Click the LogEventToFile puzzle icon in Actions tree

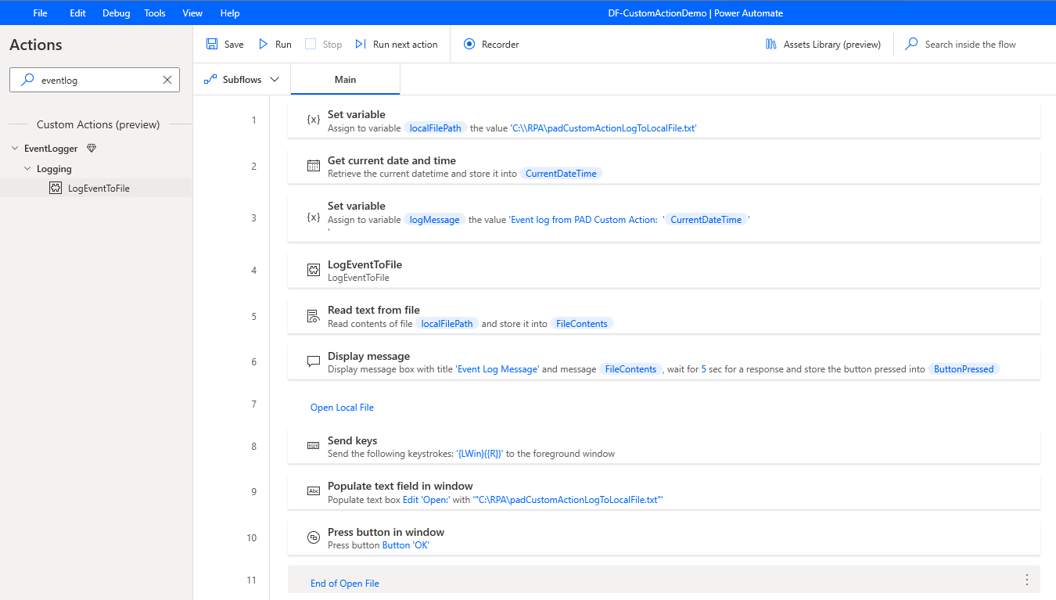tap(56, 188)
